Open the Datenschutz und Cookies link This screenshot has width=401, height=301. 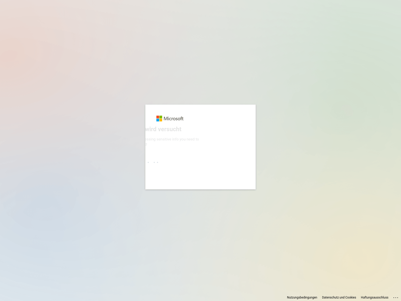coord(339,297)
